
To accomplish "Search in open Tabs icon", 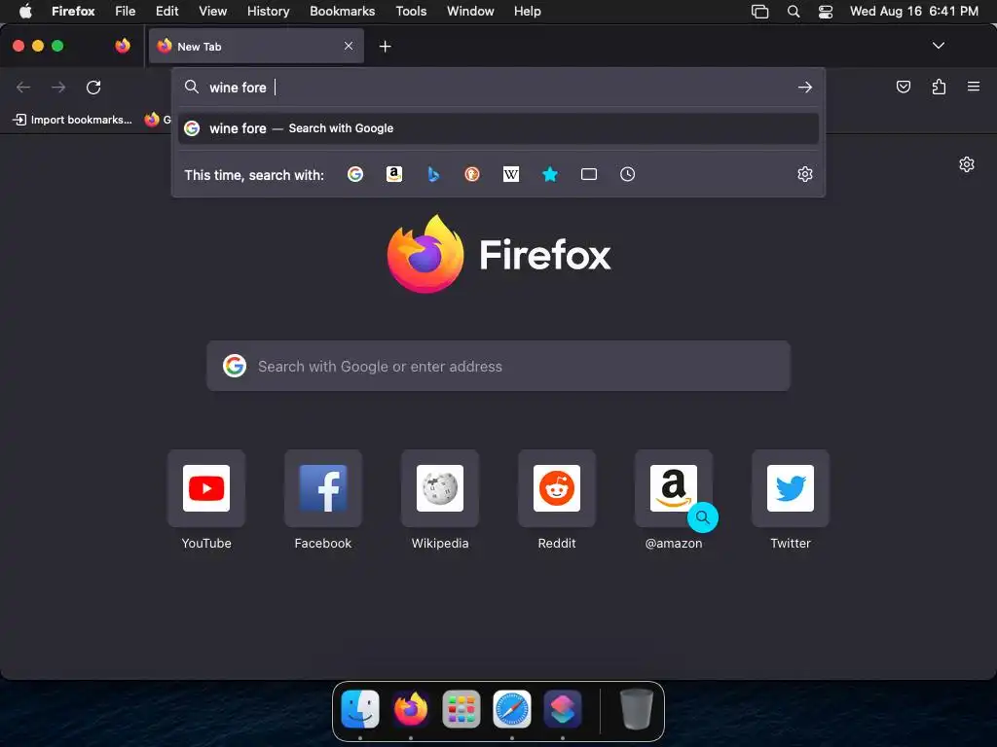I will pyautogui.click(x=589, y=174).
